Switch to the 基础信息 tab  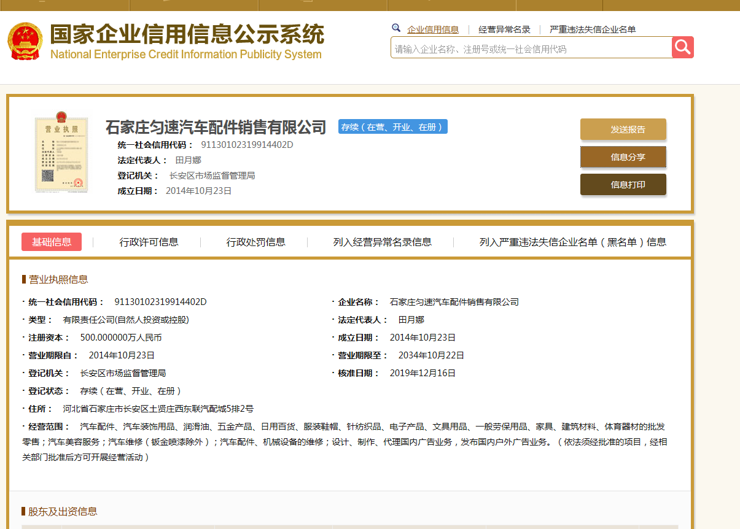coord(52,242)
